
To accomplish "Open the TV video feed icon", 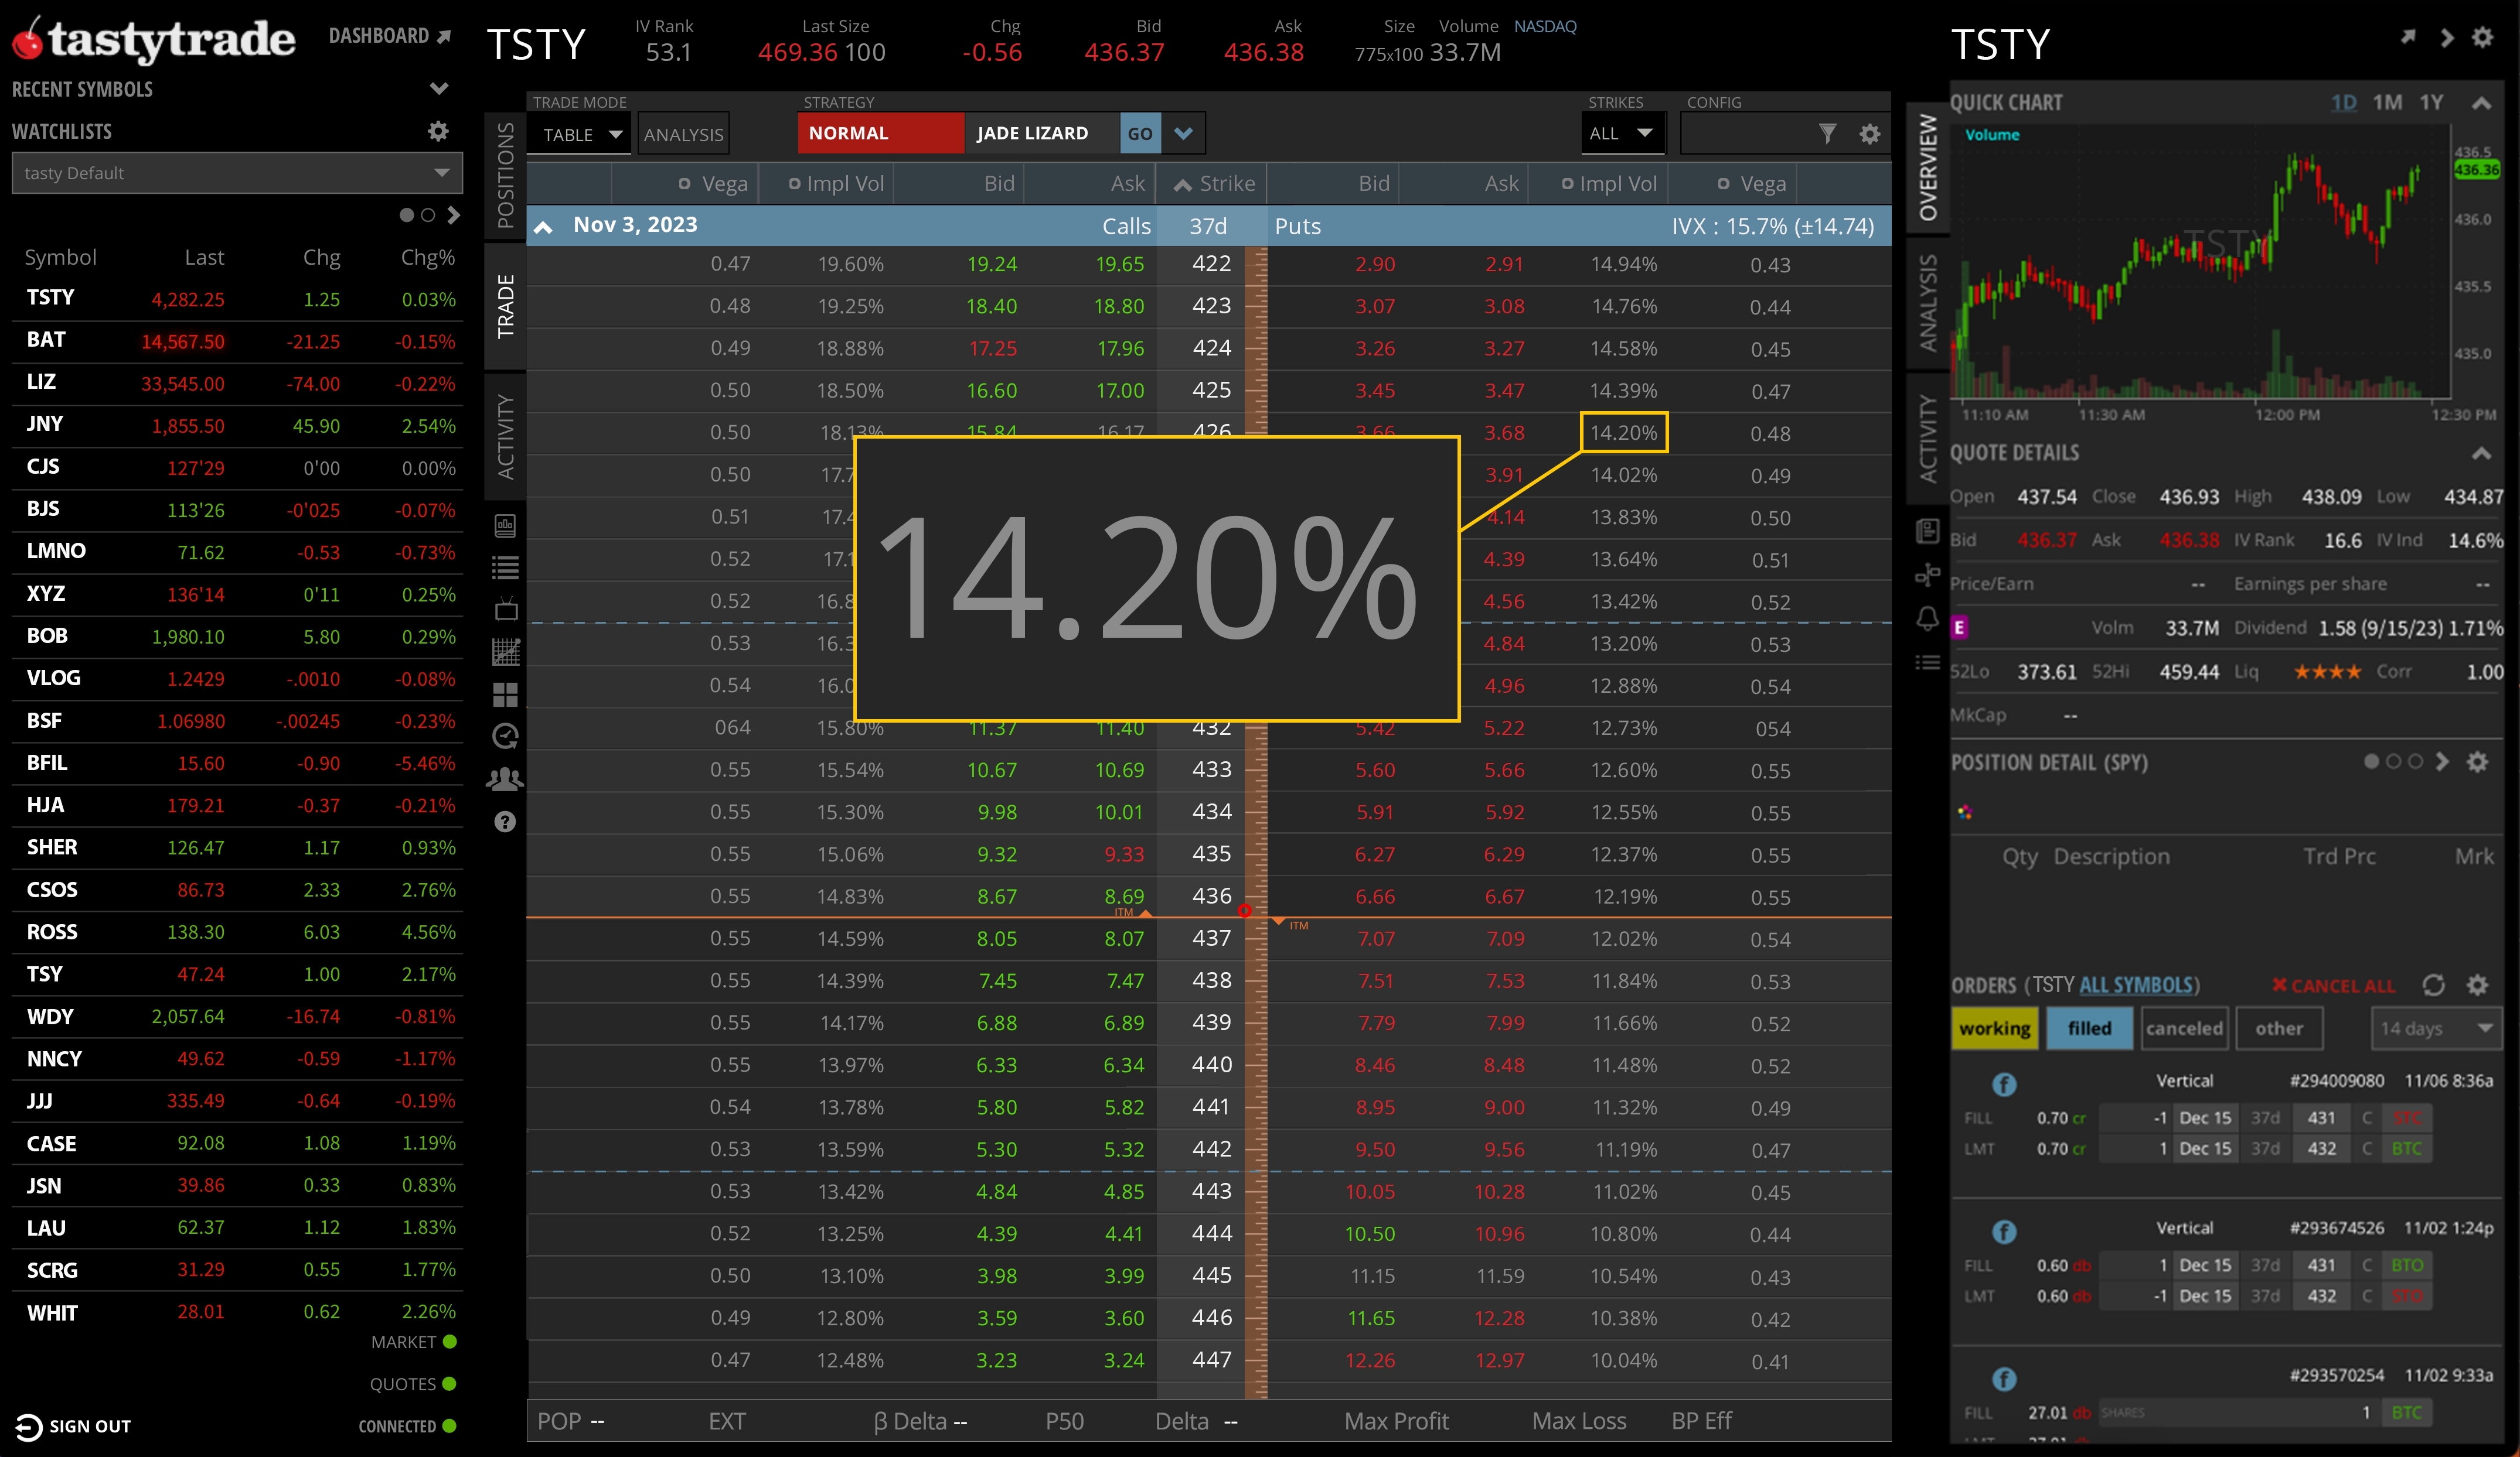I will point(506,608).
